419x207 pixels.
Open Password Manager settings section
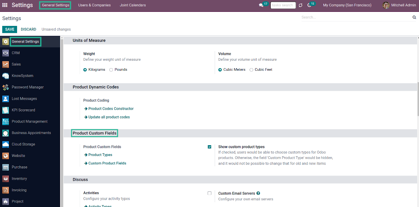point(27,87)
